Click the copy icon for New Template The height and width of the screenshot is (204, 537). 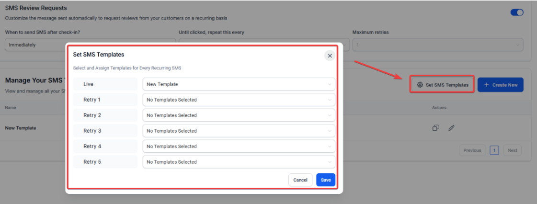tap(435, 128)
